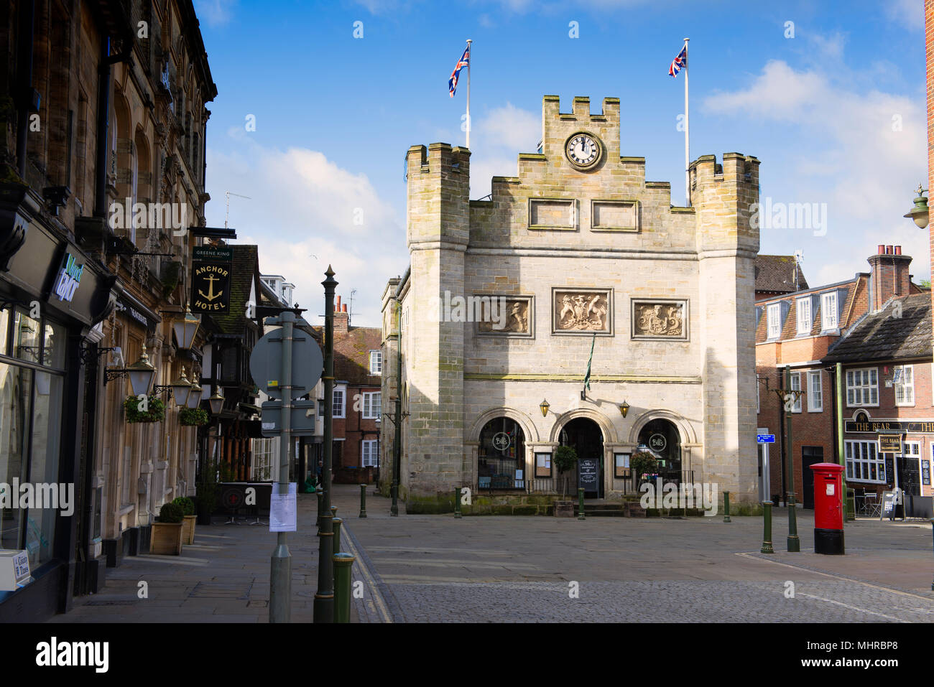Click the 'GREENE KING' text on sign
Viewport: 934px width, 687px height.
click(211, 253)
